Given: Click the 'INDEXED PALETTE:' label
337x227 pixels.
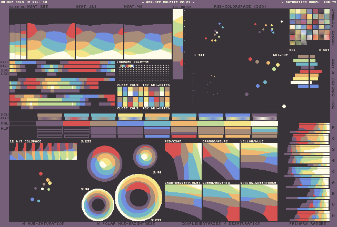Looking at the screenshot, I should (133, 62).
